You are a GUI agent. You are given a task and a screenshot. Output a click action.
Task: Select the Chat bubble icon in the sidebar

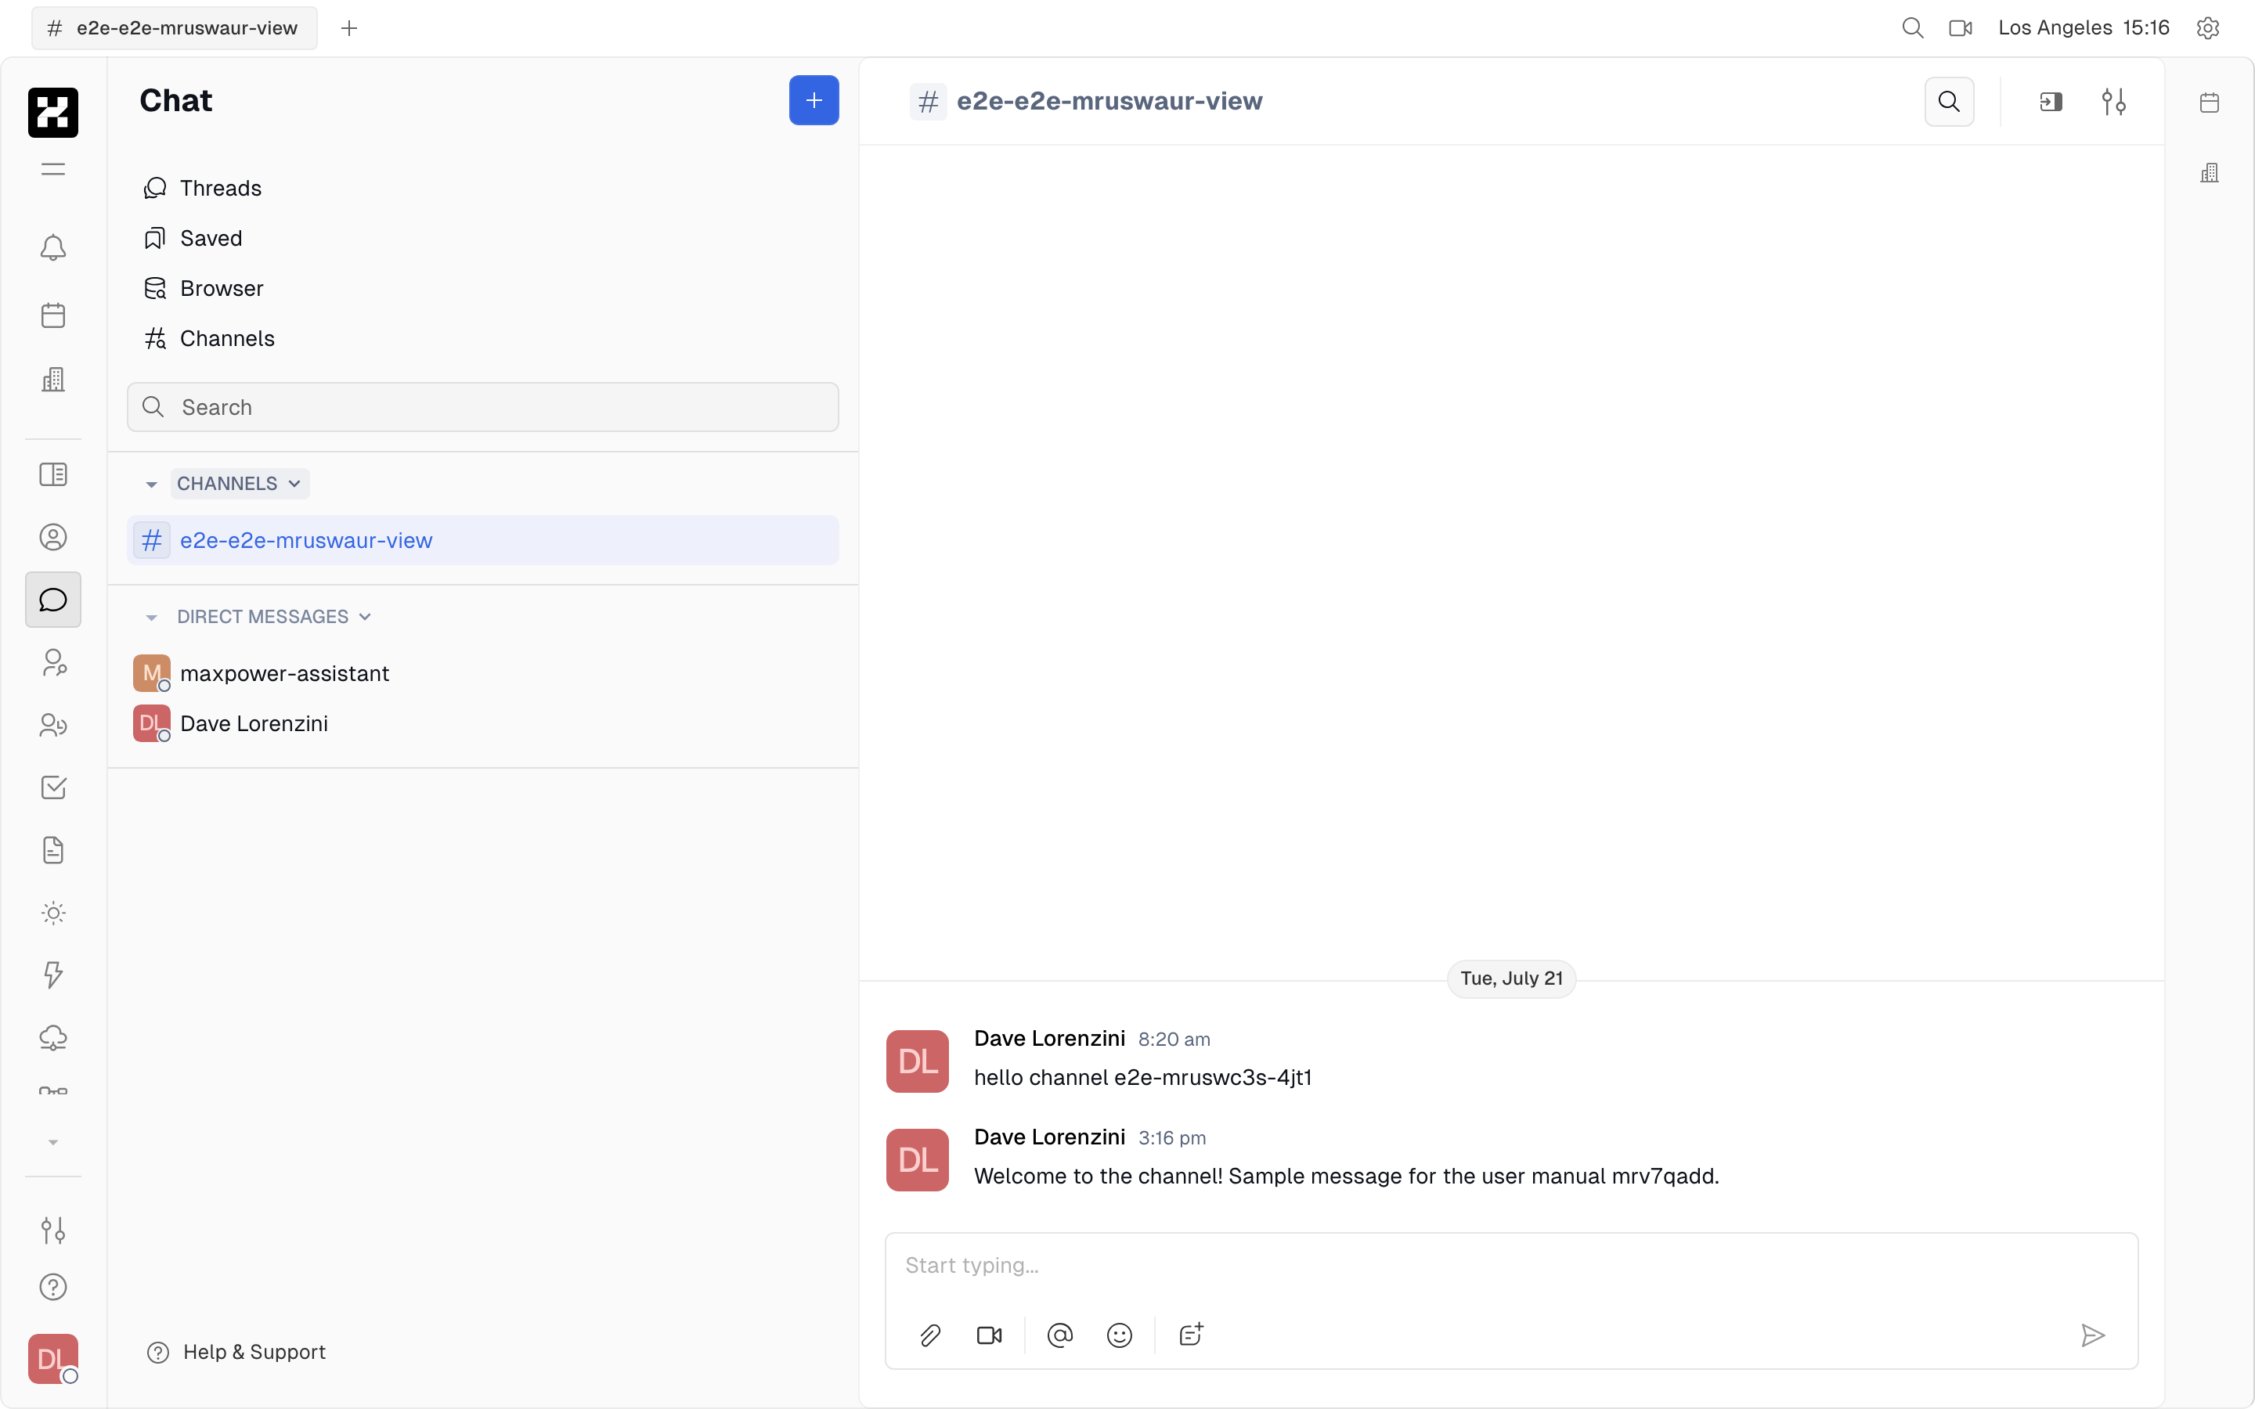click(53, 599)
